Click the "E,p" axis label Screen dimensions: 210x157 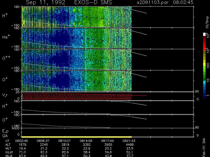click(x=5, y=131)
